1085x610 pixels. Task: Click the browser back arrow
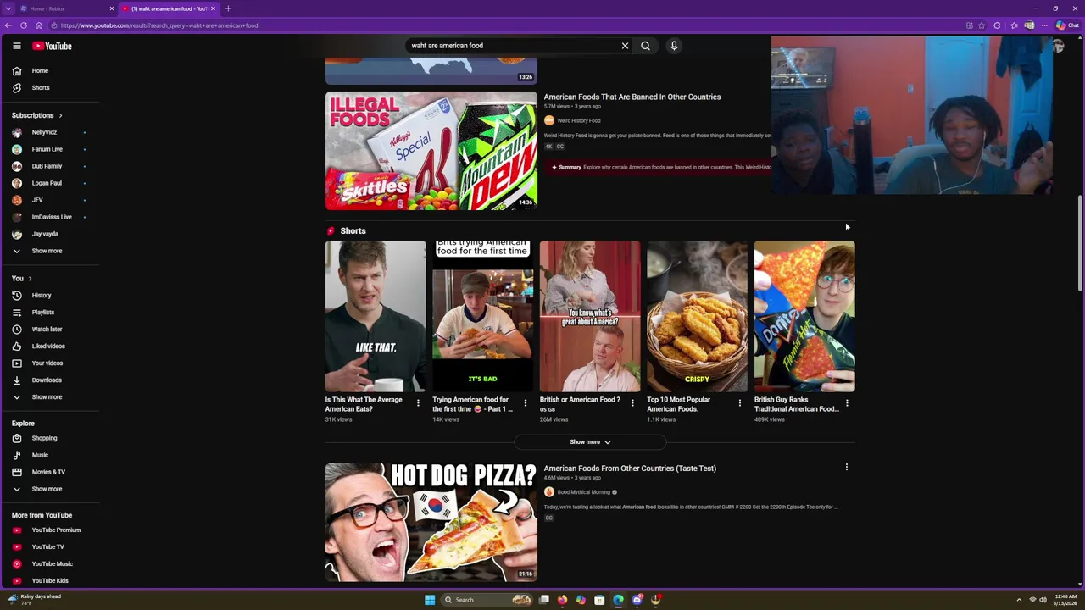(x=8, y=25)
